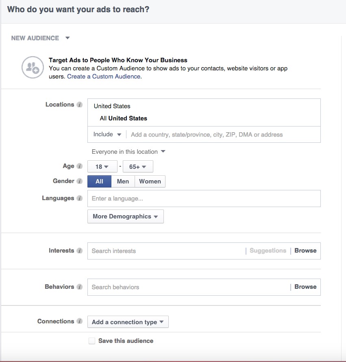Open the minimum age 18 dropdown
The image size is (346, 362).
102,167
